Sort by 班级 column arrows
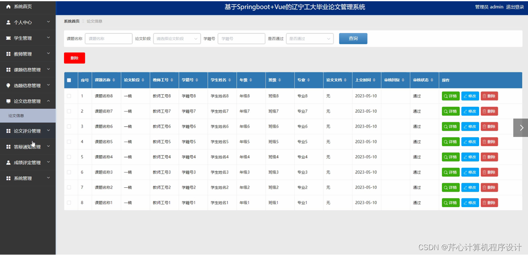 (x=279, y=80)
